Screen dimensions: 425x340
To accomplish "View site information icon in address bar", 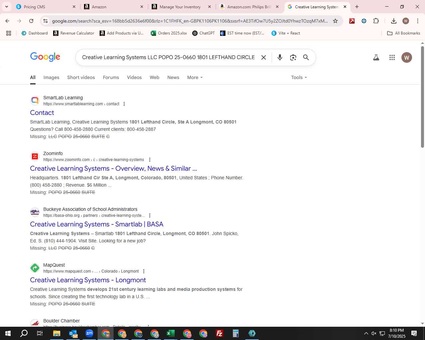I will [45, 21].
